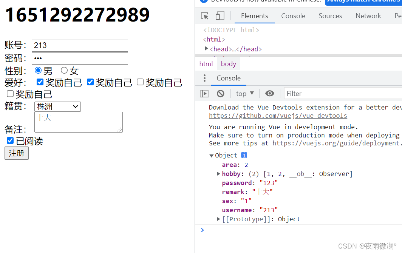Viewport: 402px width, 253px height.
Task: Open the 籍贯 select showing 株洲
Action: click(57, 106)
